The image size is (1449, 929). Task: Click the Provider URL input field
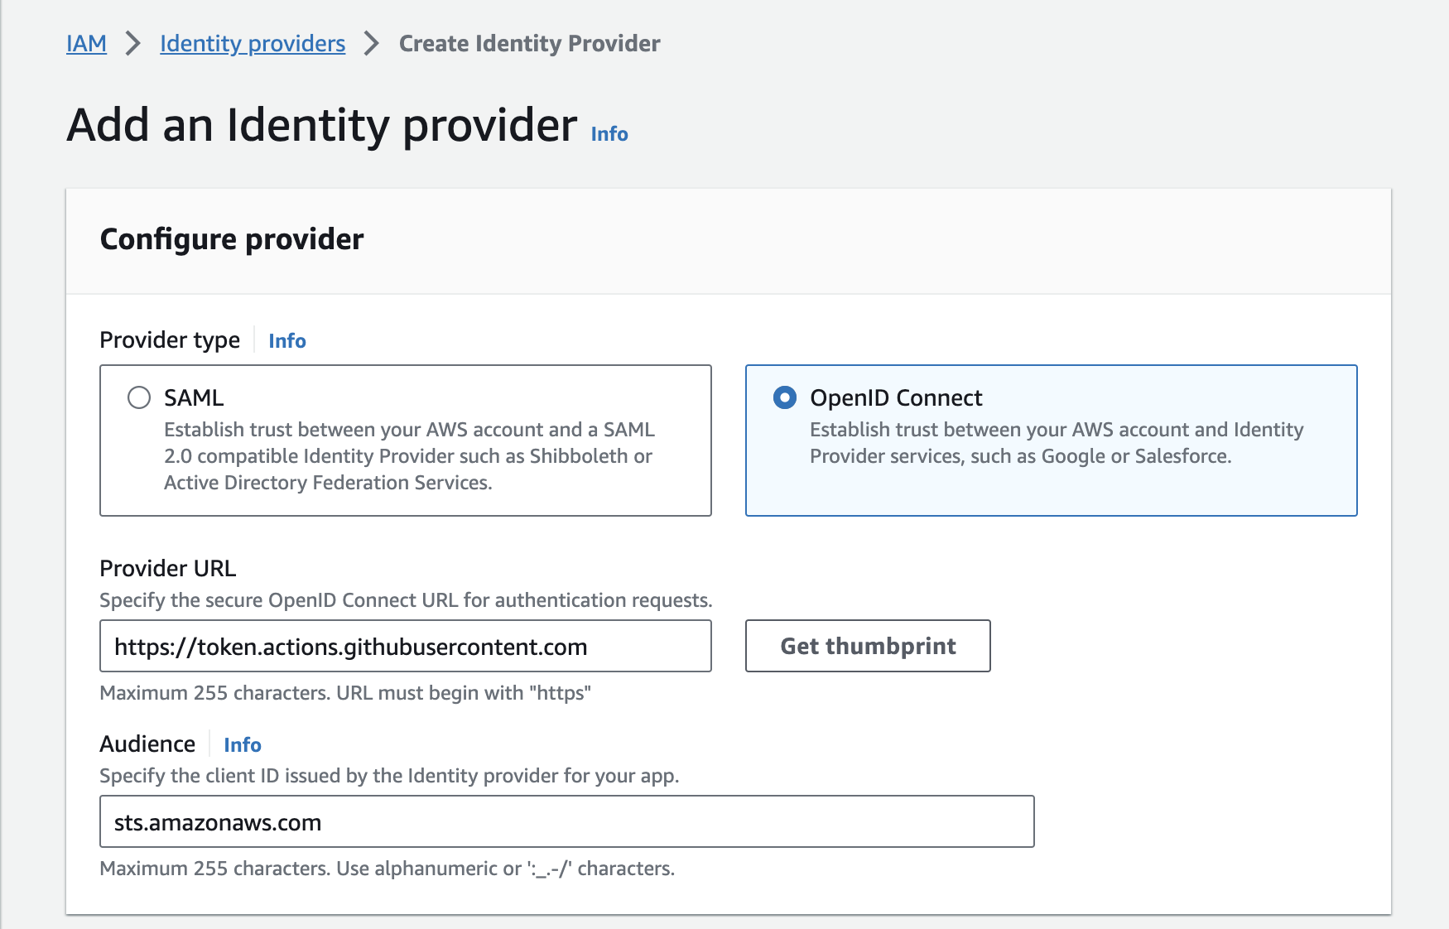406,646
